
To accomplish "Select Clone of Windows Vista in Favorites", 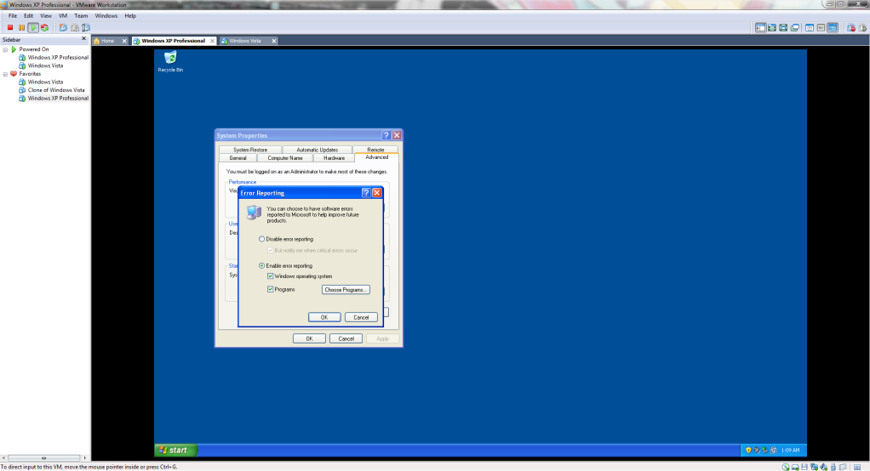I will click(x=56, y=90).
